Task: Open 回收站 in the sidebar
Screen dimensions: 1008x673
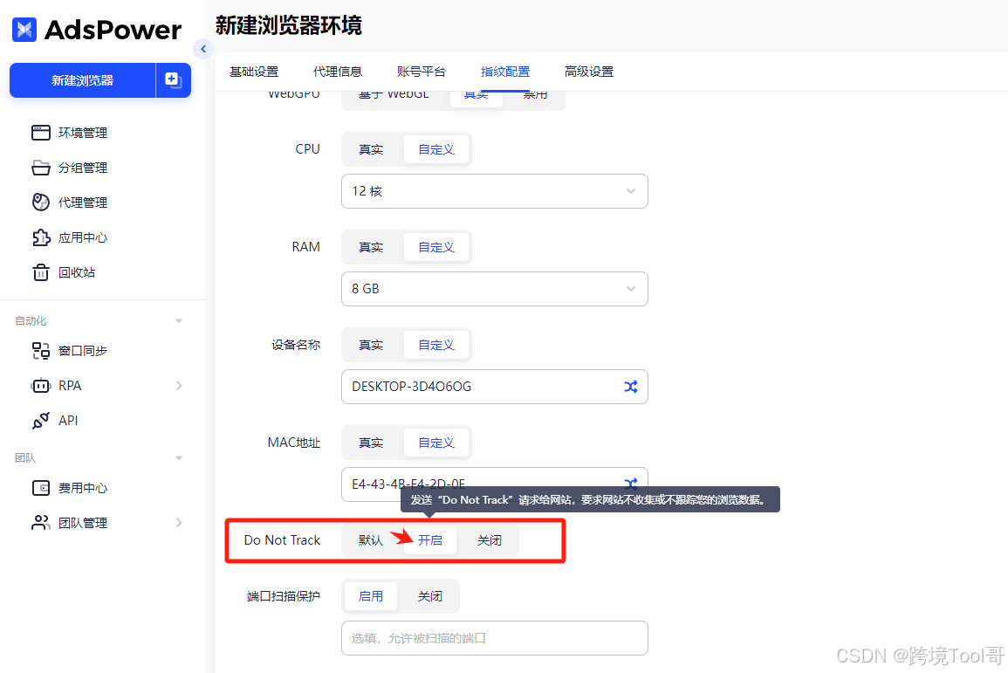Action: pyautogui.click(x=77, y=272)
